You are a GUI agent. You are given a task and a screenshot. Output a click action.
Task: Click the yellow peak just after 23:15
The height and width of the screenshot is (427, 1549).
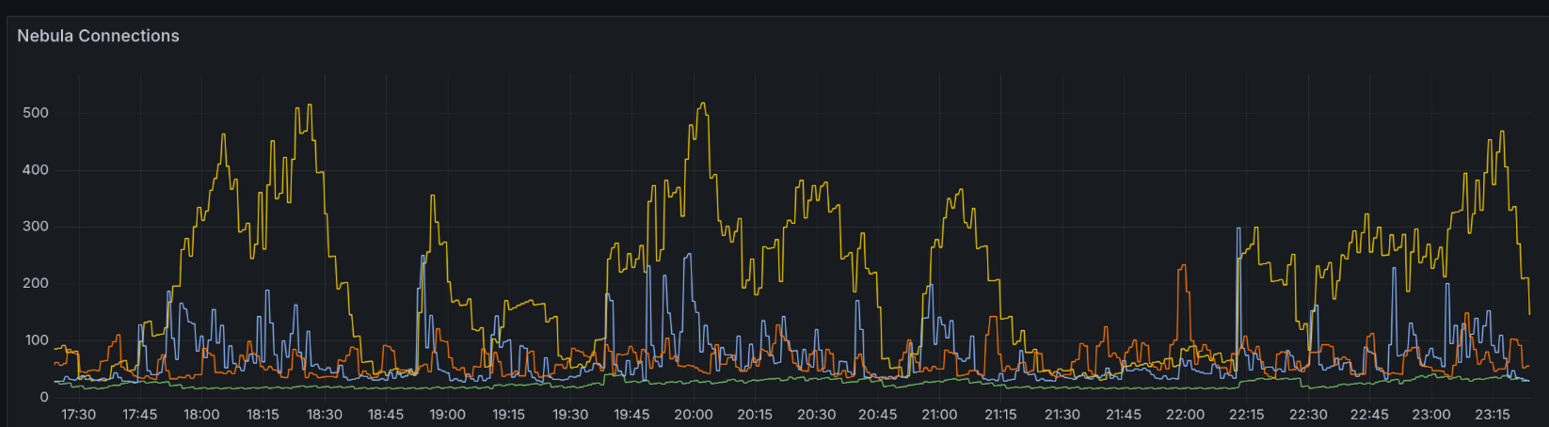click(x=1502, y=133)
